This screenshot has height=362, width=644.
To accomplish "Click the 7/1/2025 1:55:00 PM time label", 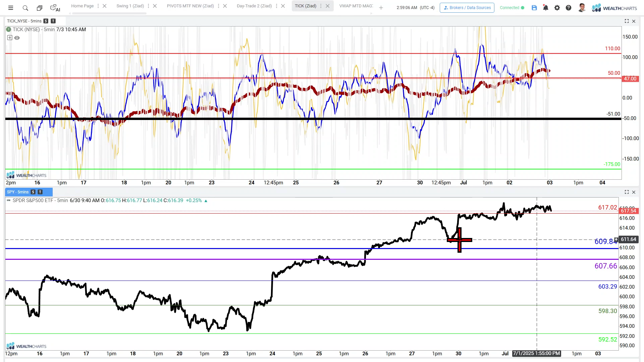I will pyautogui.click(x=536, y=354).
